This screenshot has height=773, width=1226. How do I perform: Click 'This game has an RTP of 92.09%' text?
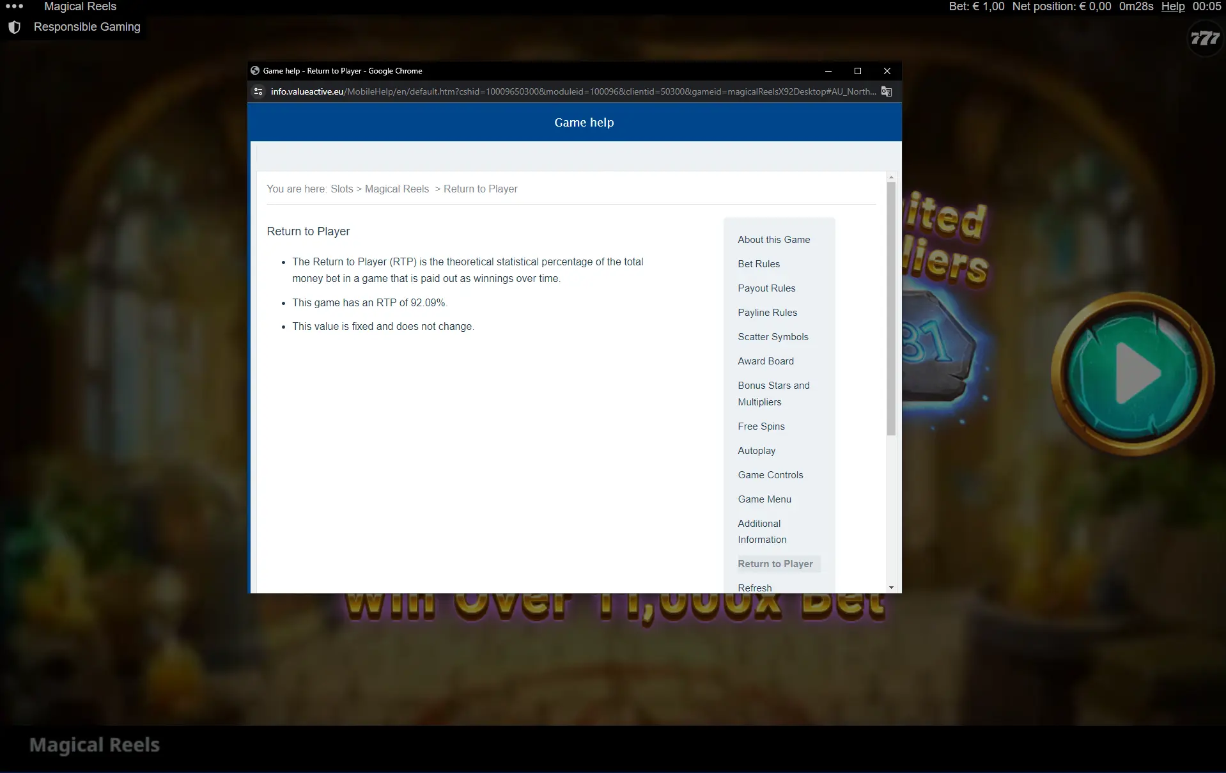[369, 303]
